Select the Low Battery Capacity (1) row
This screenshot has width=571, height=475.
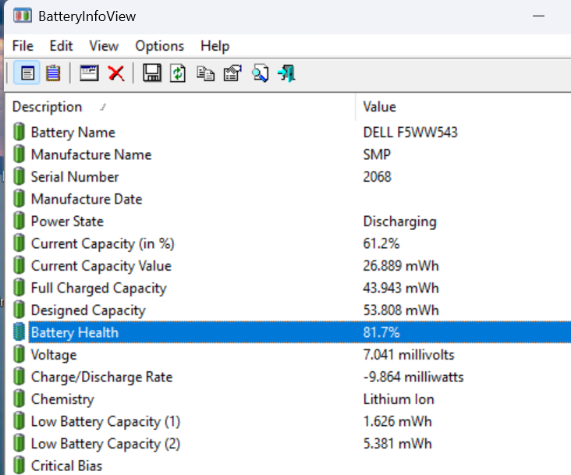pos(288,421)
